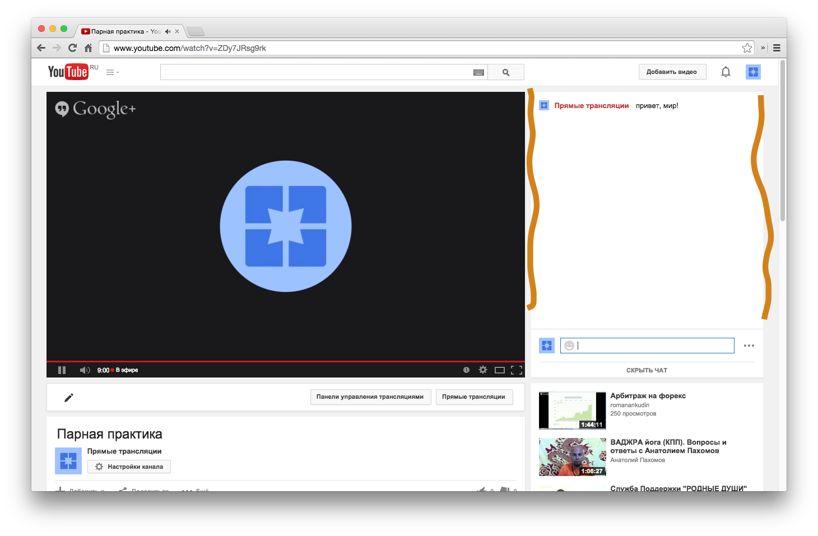Open Chrome's main menu

777,48
